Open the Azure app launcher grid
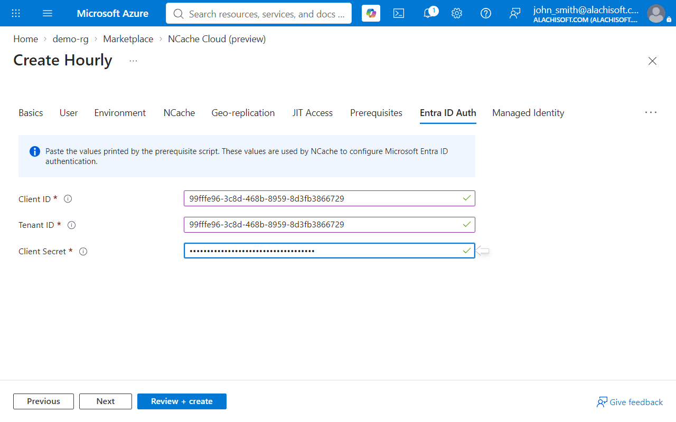This screenshot has height=422, width=676. pyautogui.click(x=16, y=13)
